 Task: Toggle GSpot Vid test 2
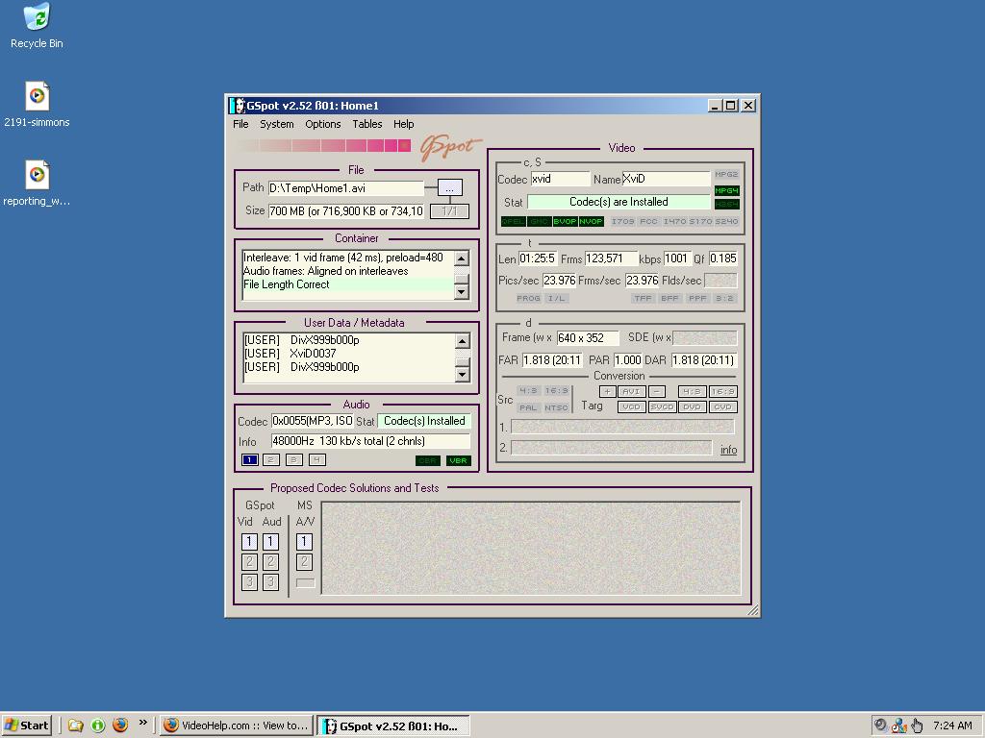(249, 561)
